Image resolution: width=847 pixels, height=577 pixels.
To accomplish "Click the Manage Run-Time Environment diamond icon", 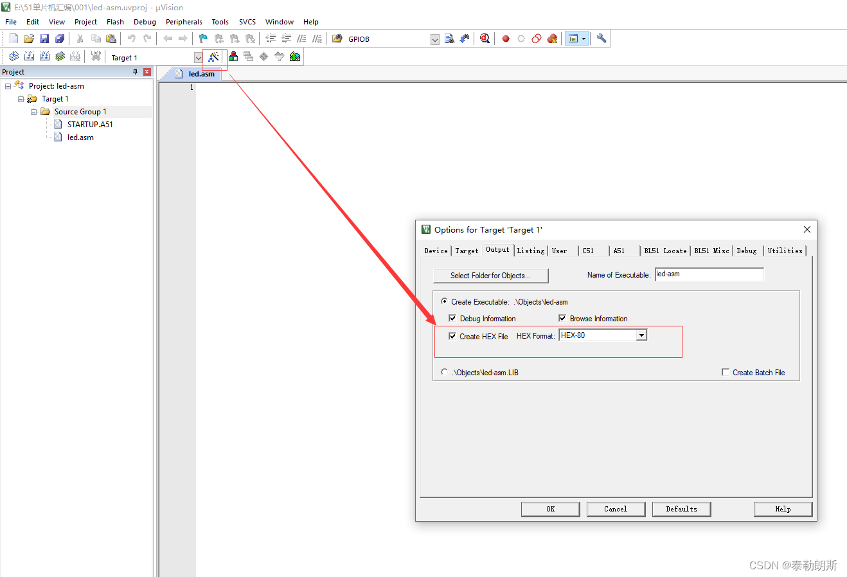I will [264, 57].
